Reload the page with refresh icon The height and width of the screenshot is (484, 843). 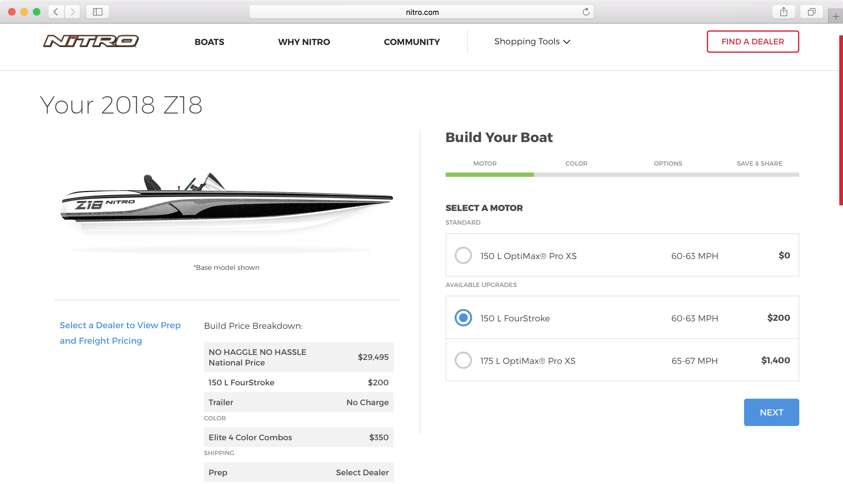click(x=586, y=12)
